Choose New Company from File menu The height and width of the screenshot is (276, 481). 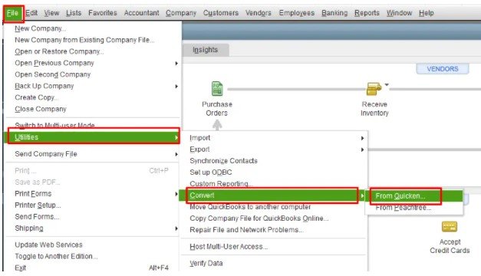[x=40, y=28]
